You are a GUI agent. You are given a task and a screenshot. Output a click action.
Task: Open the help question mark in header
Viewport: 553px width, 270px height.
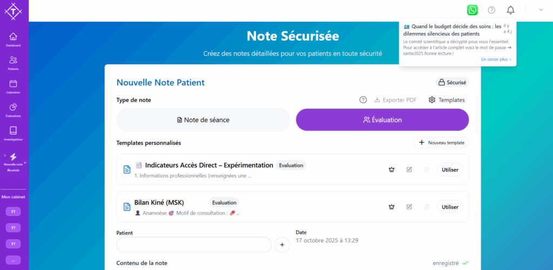pyautogui.click(x=491, y=10)
